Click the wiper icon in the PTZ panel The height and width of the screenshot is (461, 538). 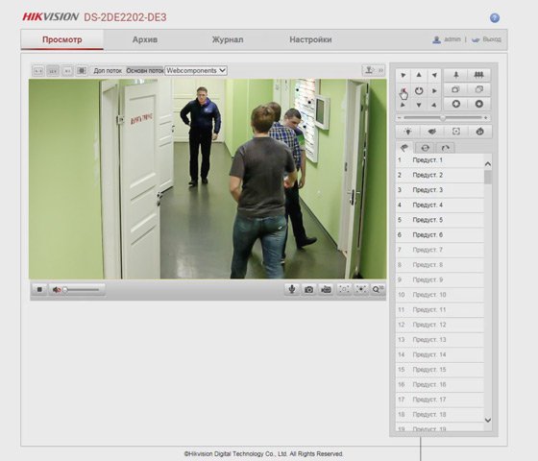(x=432, y=132)
